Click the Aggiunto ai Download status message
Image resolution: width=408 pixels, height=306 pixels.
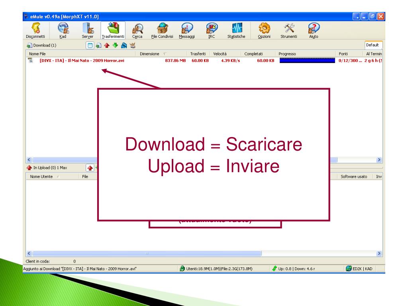[80, 269]
